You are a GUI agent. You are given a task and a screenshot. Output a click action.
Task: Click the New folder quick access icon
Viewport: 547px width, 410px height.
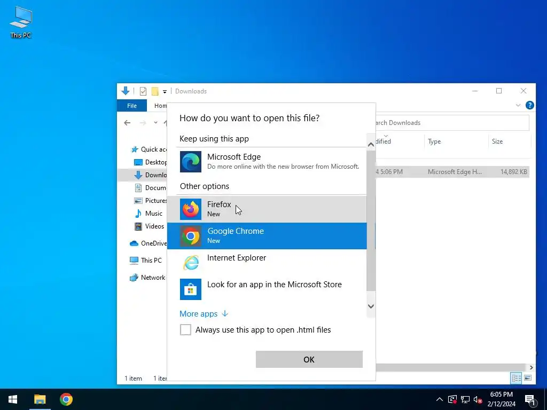(155, 91)
